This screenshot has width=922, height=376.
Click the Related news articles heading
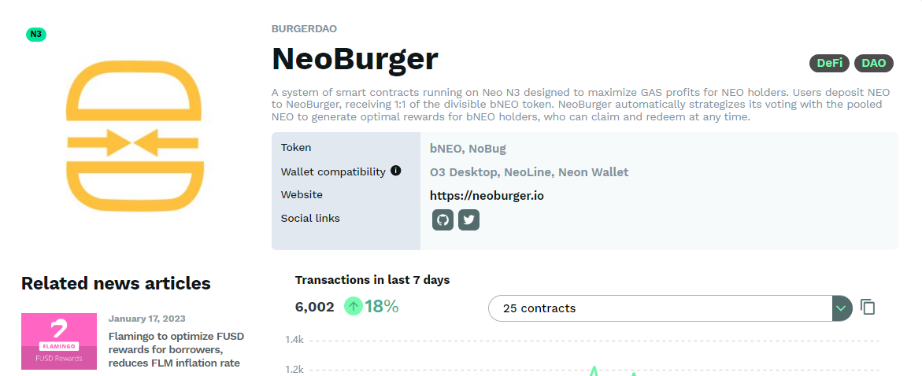point(116,283)
